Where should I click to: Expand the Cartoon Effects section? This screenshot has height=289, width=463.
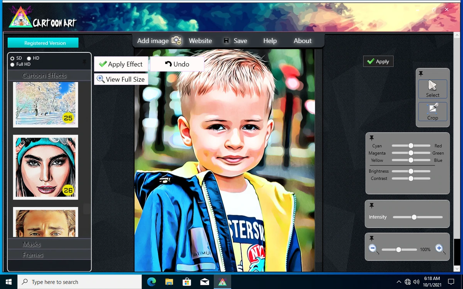click(44, 75)
